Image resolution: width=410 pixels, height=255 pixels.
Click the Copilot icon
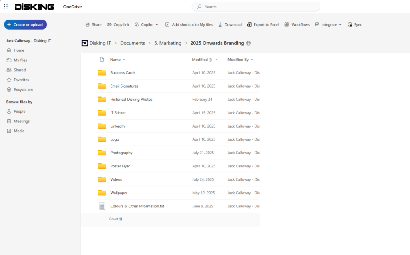(137, 24)
